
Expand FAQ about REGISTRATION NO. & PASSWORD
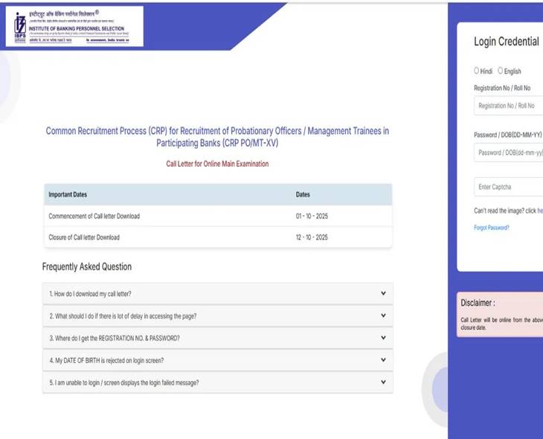217,338
